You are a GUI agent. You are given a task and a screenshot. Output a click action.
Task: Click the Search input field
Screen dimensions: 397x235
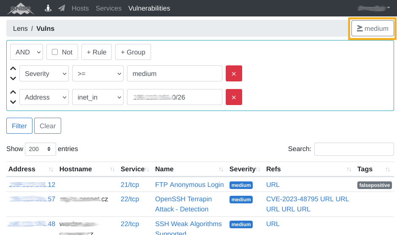point(354,149)
